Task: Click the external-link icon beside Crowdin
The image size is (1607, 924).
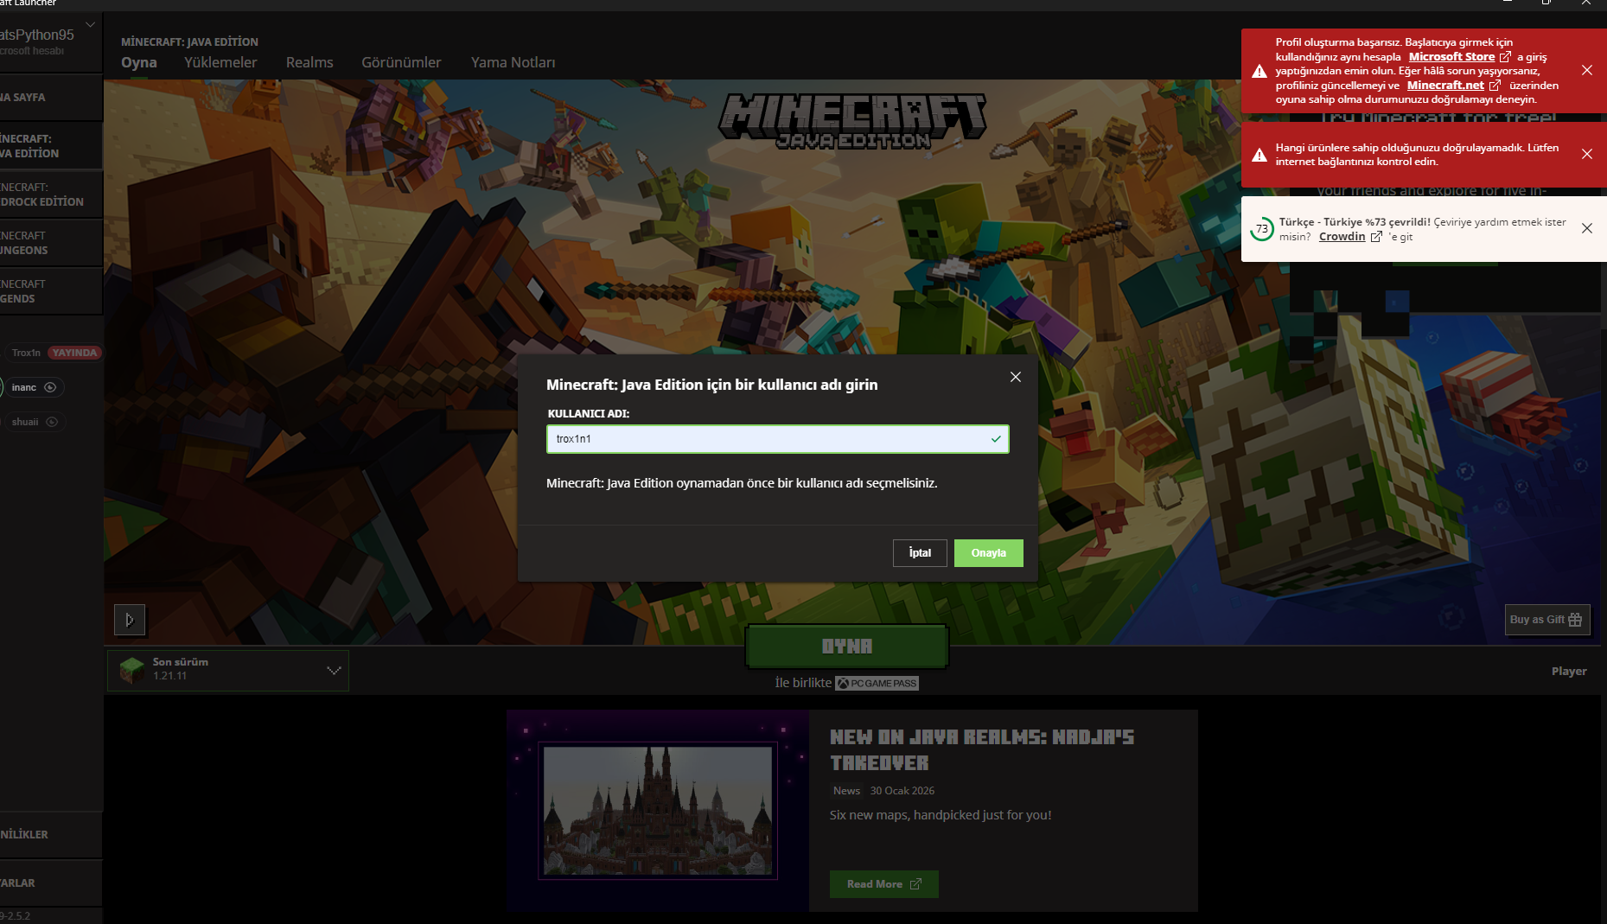Action: point(1376,236)
